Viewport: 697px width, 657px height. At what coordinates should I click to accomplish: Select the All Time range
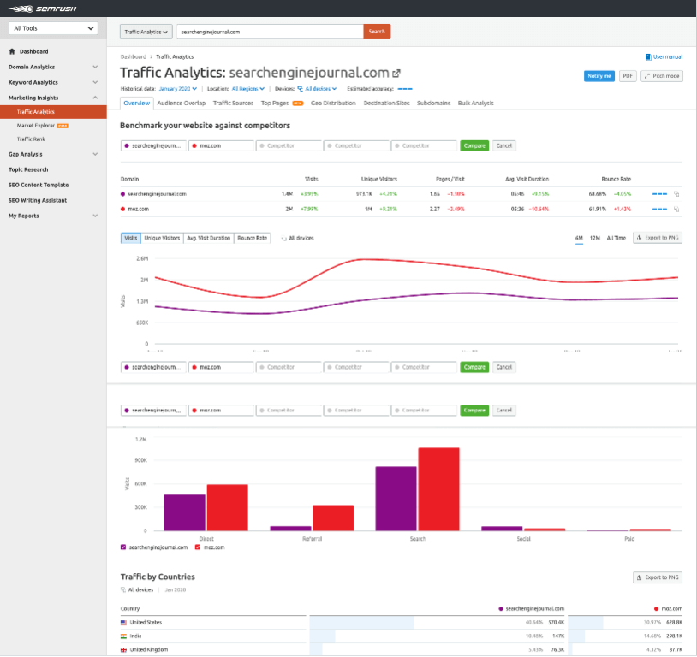(x=617, y=239)
